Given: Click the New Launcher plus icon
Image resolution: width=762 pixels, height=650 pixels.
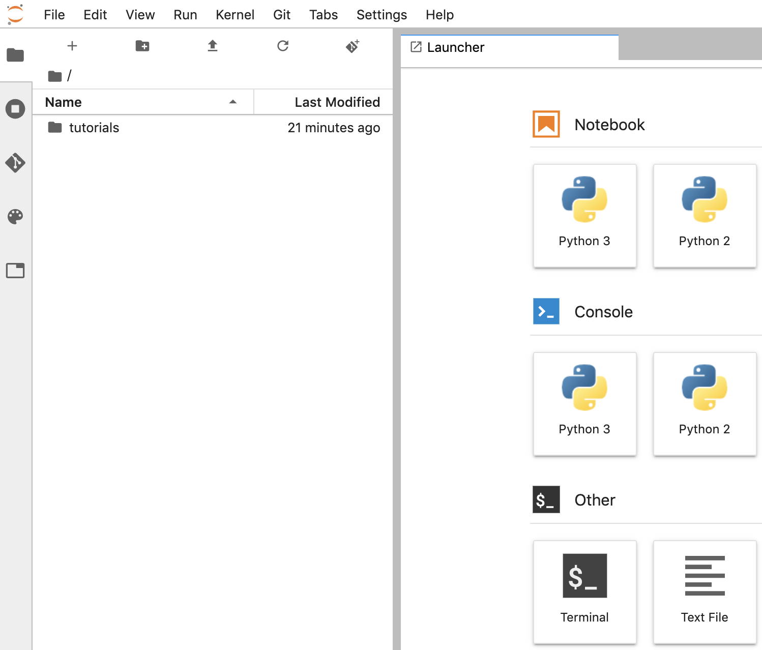Looking at the screenshot, I should click(72, 46).
